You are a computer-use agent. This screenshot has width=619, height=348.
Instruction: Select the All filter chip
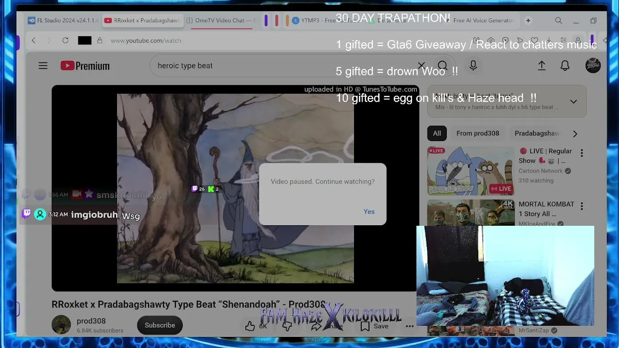(x=437, y=133)
